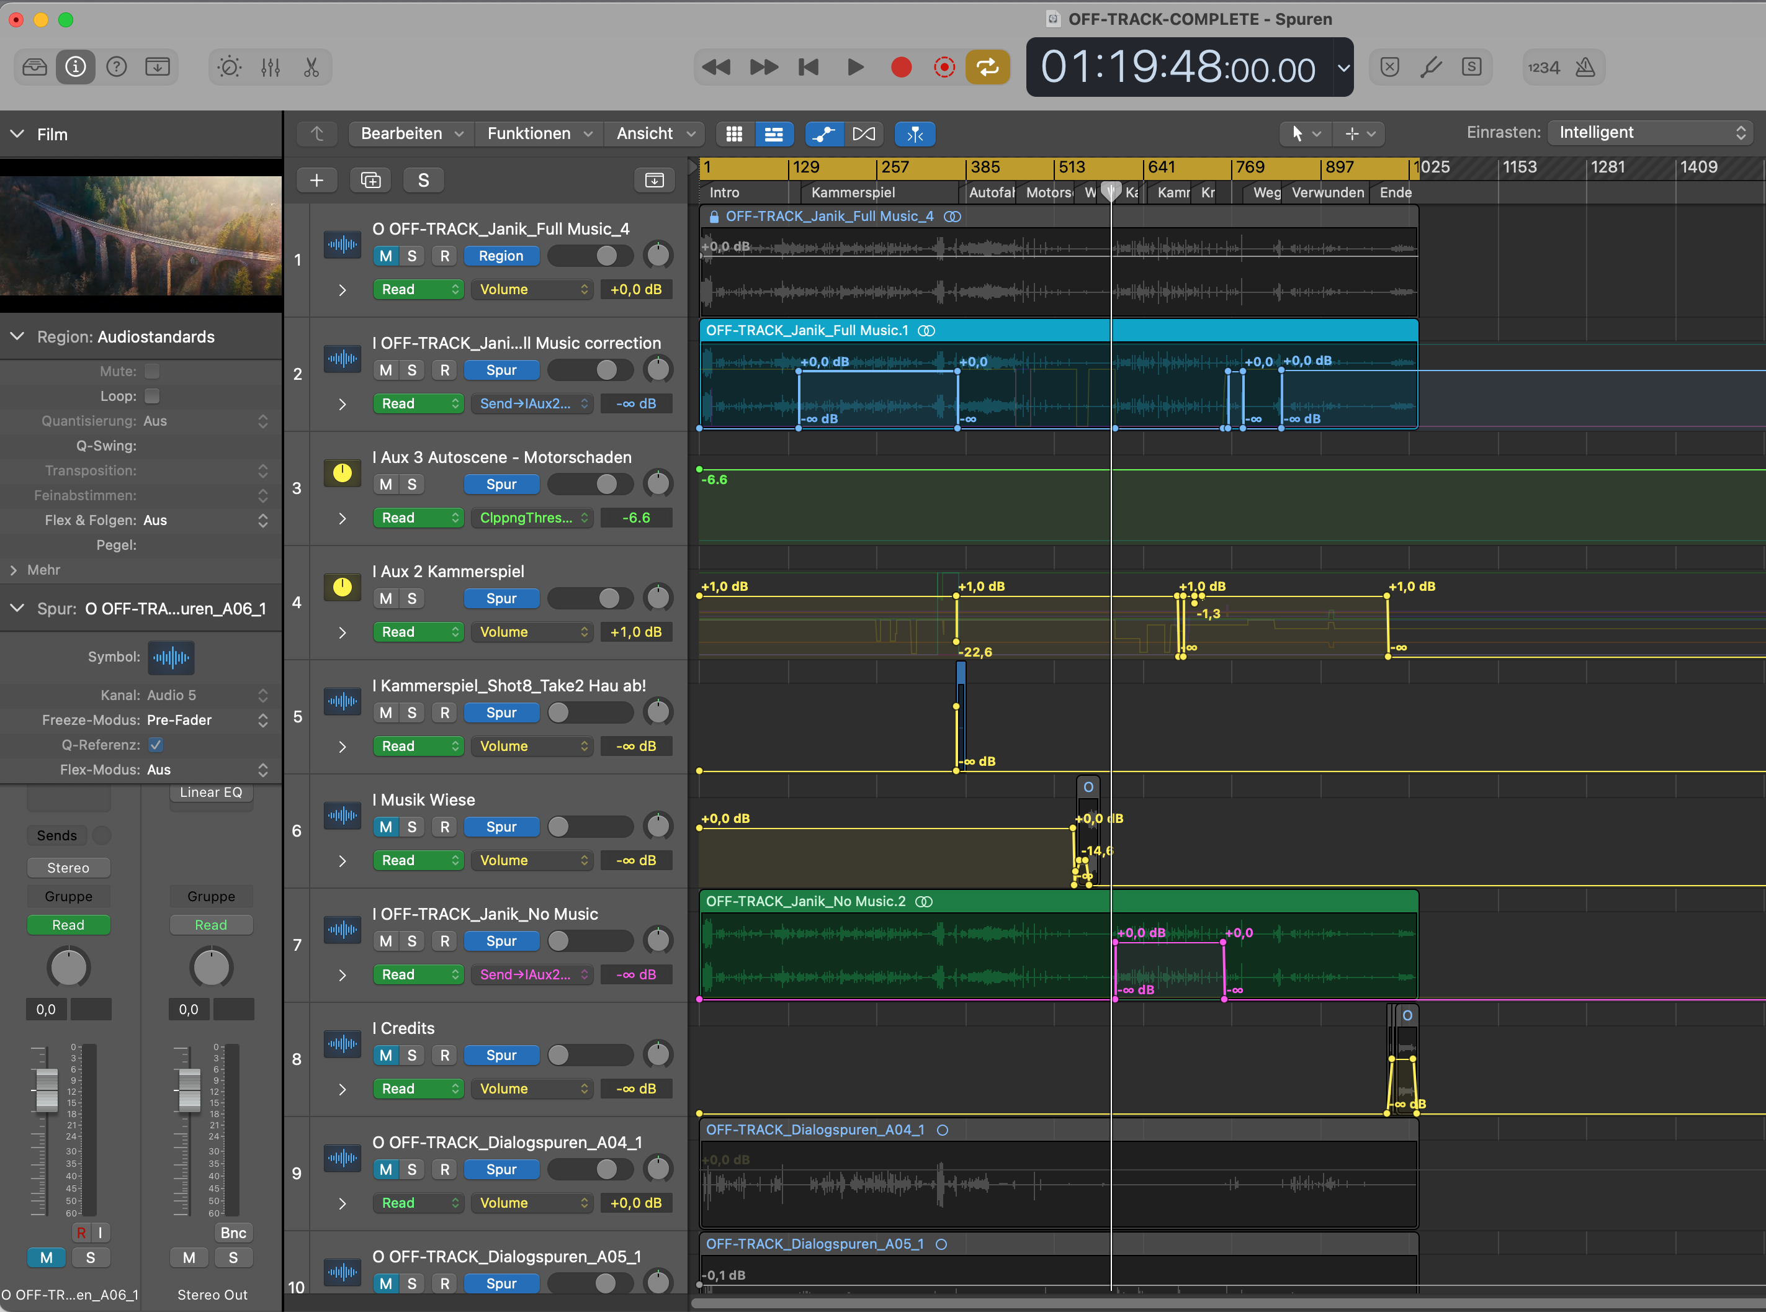The width and height of the screenshot is (1766, 1312).
Task: Click the Linear EQ plugin slot
Action: pos(210,793)
